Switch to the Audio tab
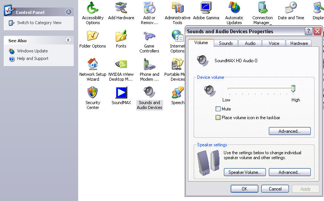324x201 pixels. tap(250, 43)
